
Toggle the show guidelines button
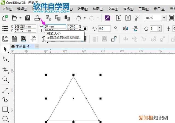point(33,39)
